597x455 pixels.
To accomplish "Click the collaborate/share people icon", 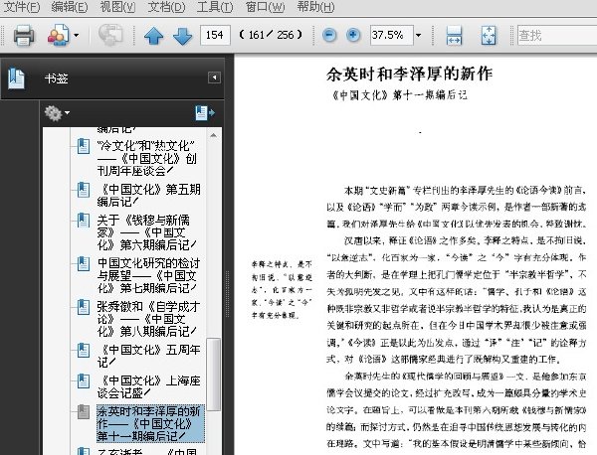I will point(58,36).
